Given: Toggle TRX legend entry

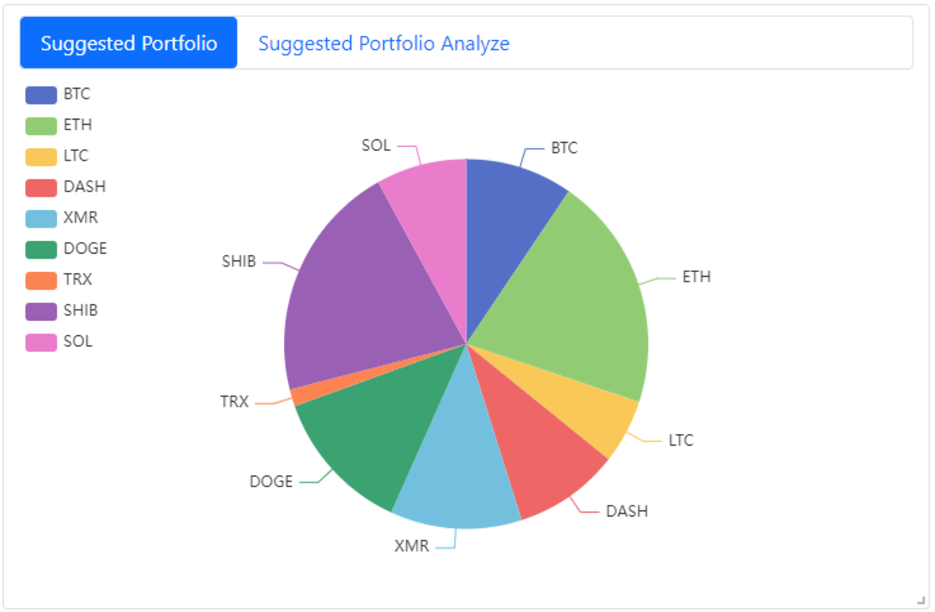Looking at the screenshot, I should [x=58, y=280].
